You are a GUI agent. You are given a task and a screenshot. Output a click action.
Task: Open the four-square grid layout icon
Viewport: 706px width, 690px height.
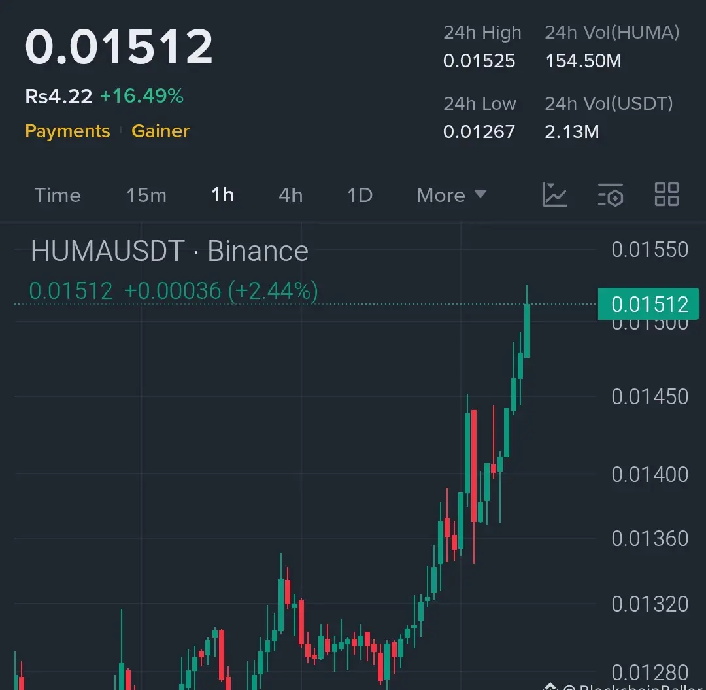pos(666,194)
